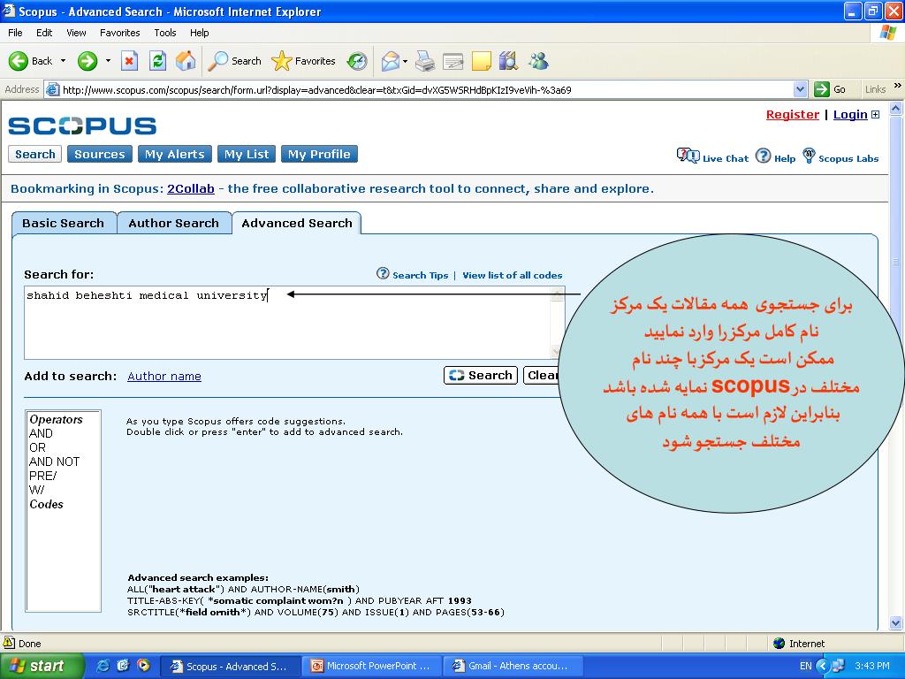Open the Forward button history dropdown arrow
Viewport: 905px width, 679px height.
pyautogui.click(x=108, y=61)
